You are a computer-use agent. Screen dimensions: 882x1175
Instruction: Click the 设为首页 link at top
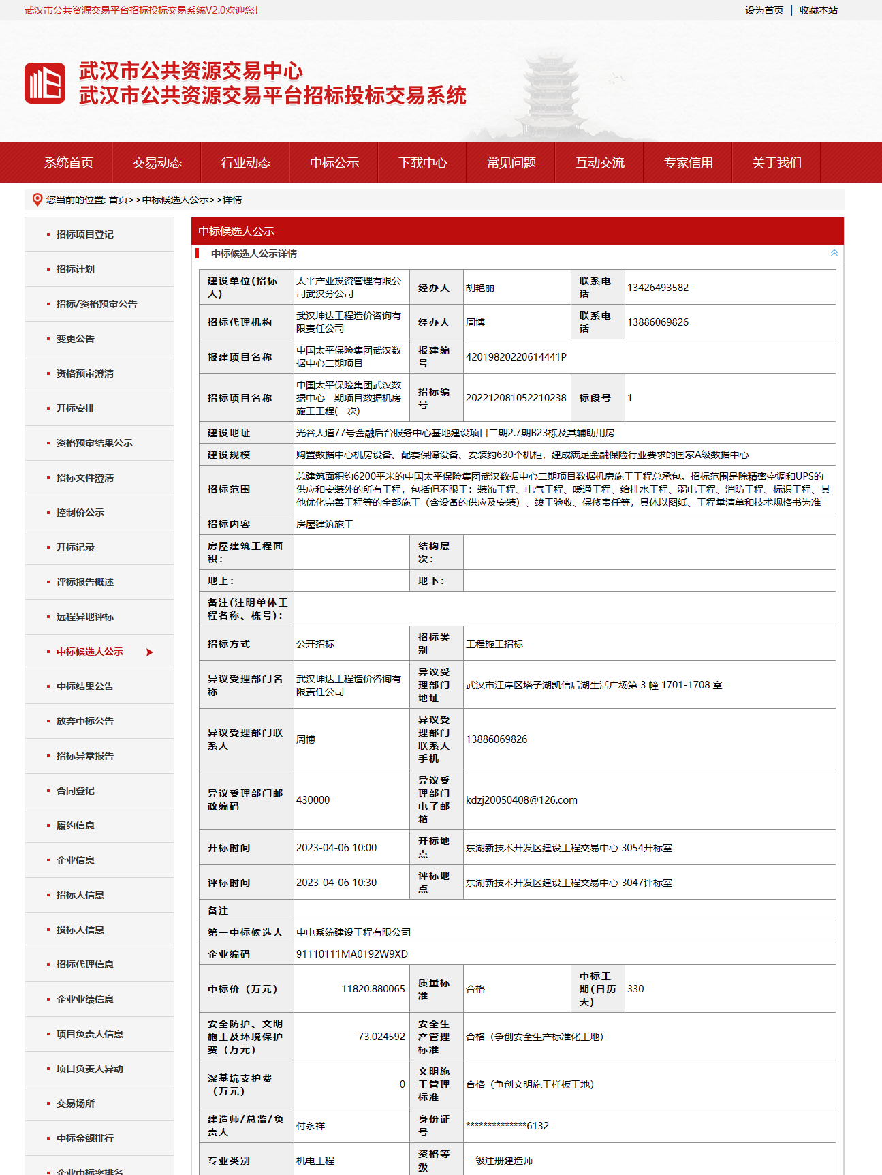[764, 10]
